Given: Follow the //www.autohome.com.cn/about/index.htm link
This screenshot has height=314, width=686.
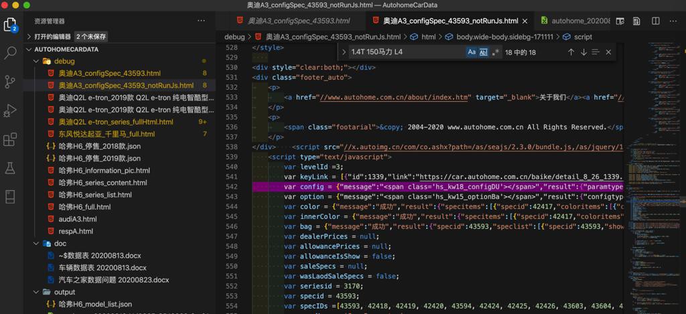Looking at the screenshot, I should 395,96.
